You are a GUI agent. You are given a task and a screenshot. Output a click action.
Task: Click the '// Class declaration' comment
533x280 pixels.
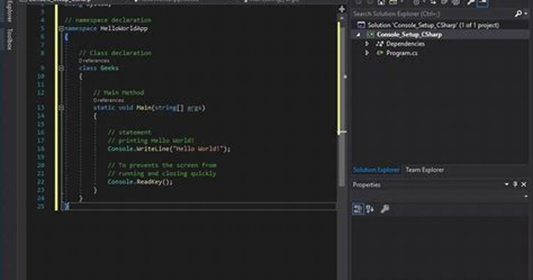115,53
